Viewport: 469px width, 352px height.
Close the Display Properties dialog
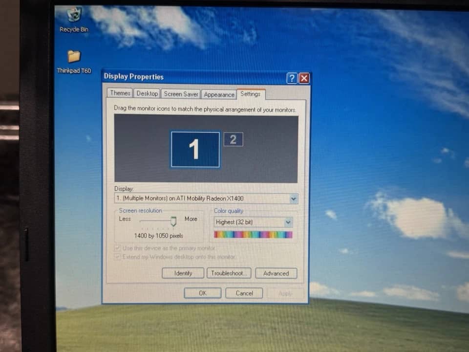[x=304, y=78]
